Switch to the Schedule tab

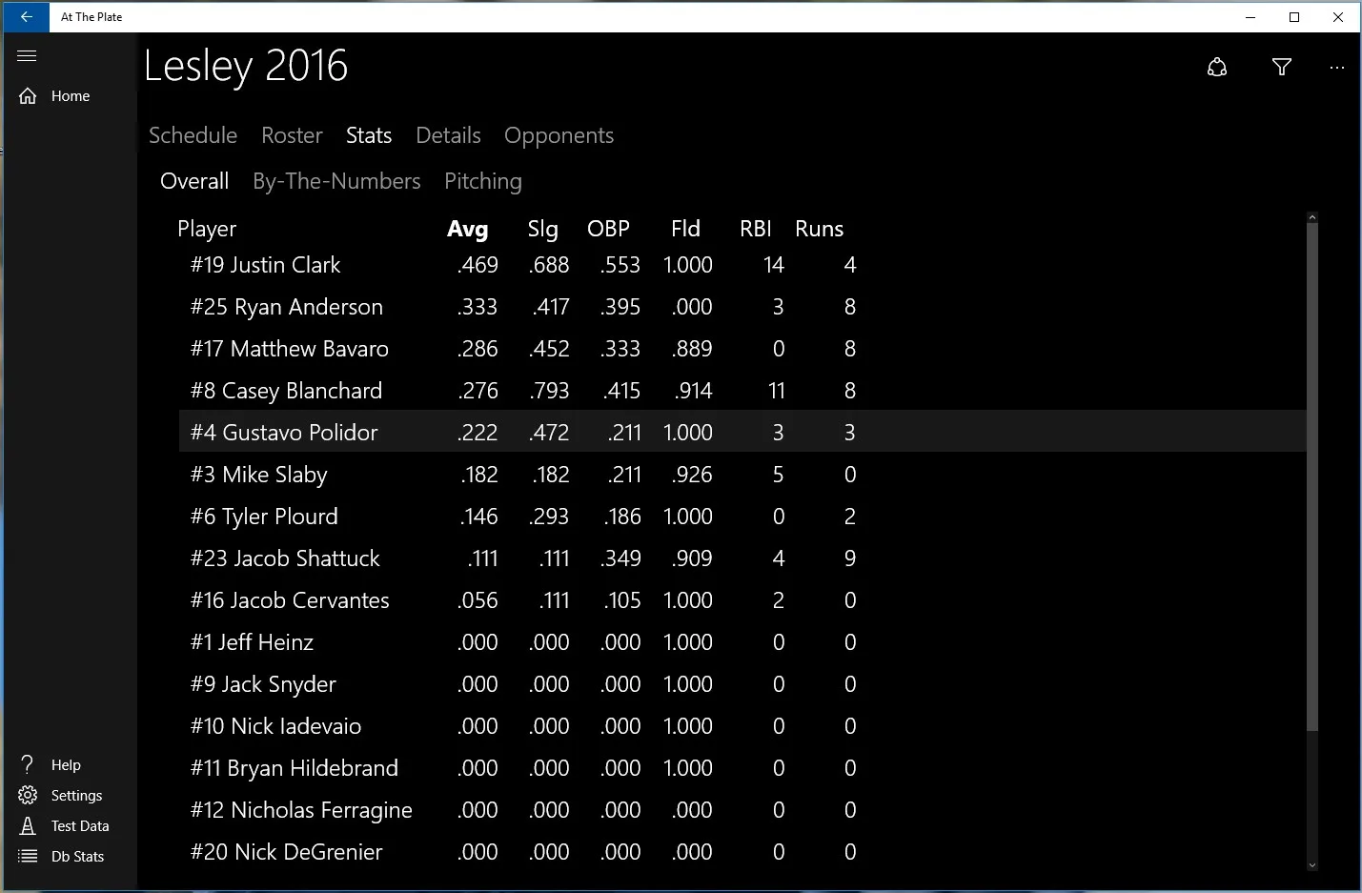[193, 135]
